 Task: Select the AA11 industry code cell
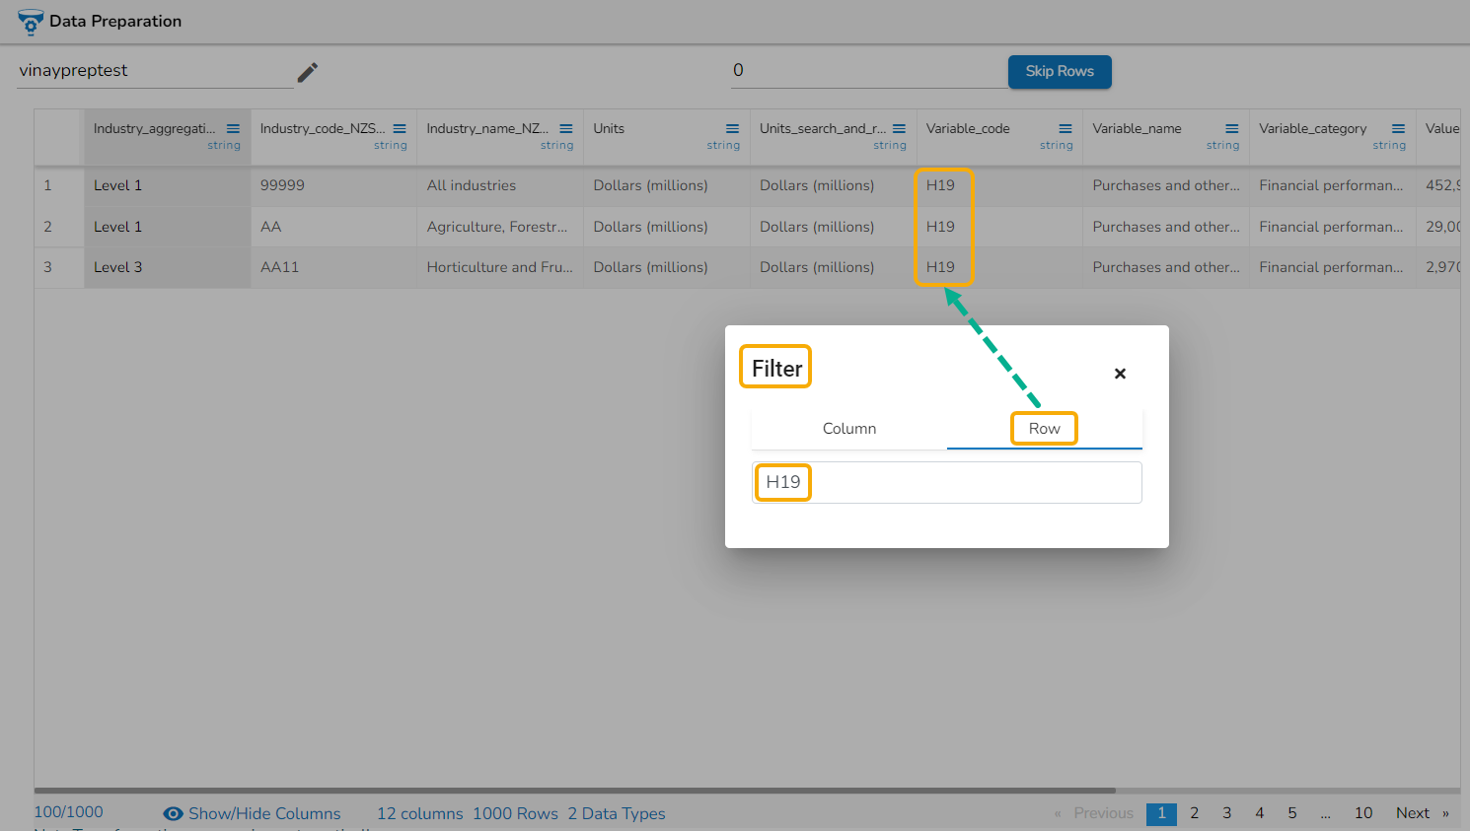point(333,267)
